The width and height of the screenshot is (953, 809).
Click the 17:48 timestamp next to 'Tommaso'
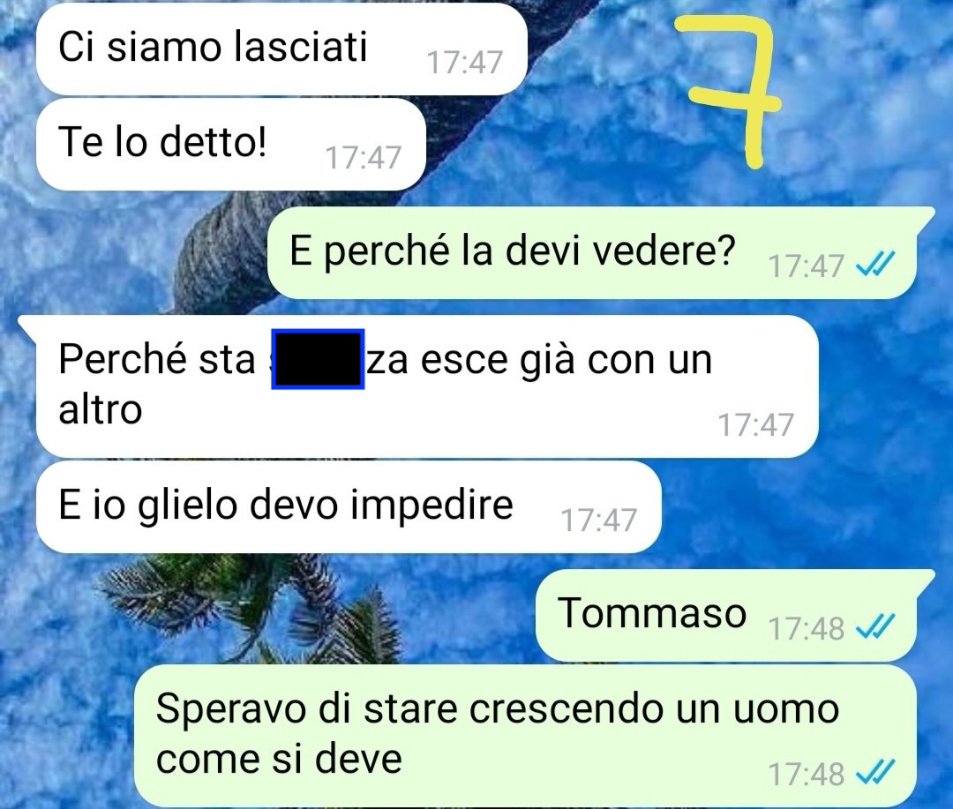(x=807, y=628)
